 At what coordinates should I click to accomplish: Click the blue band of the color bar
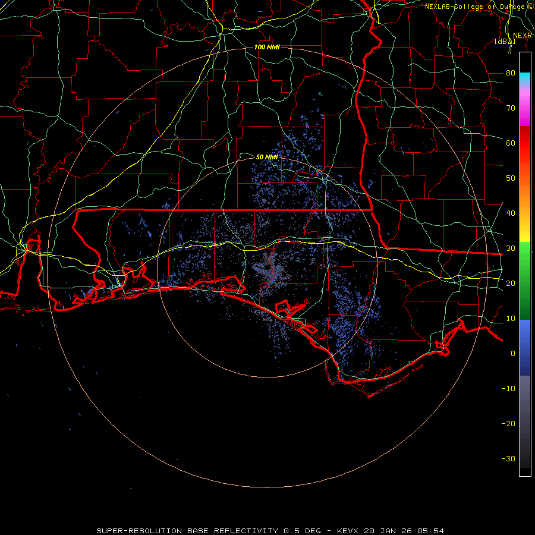(x=525, y=347)
